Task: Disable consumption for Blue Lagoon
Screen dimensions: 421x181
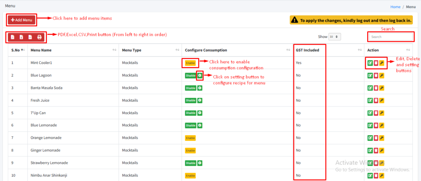Action: point(190,76)
